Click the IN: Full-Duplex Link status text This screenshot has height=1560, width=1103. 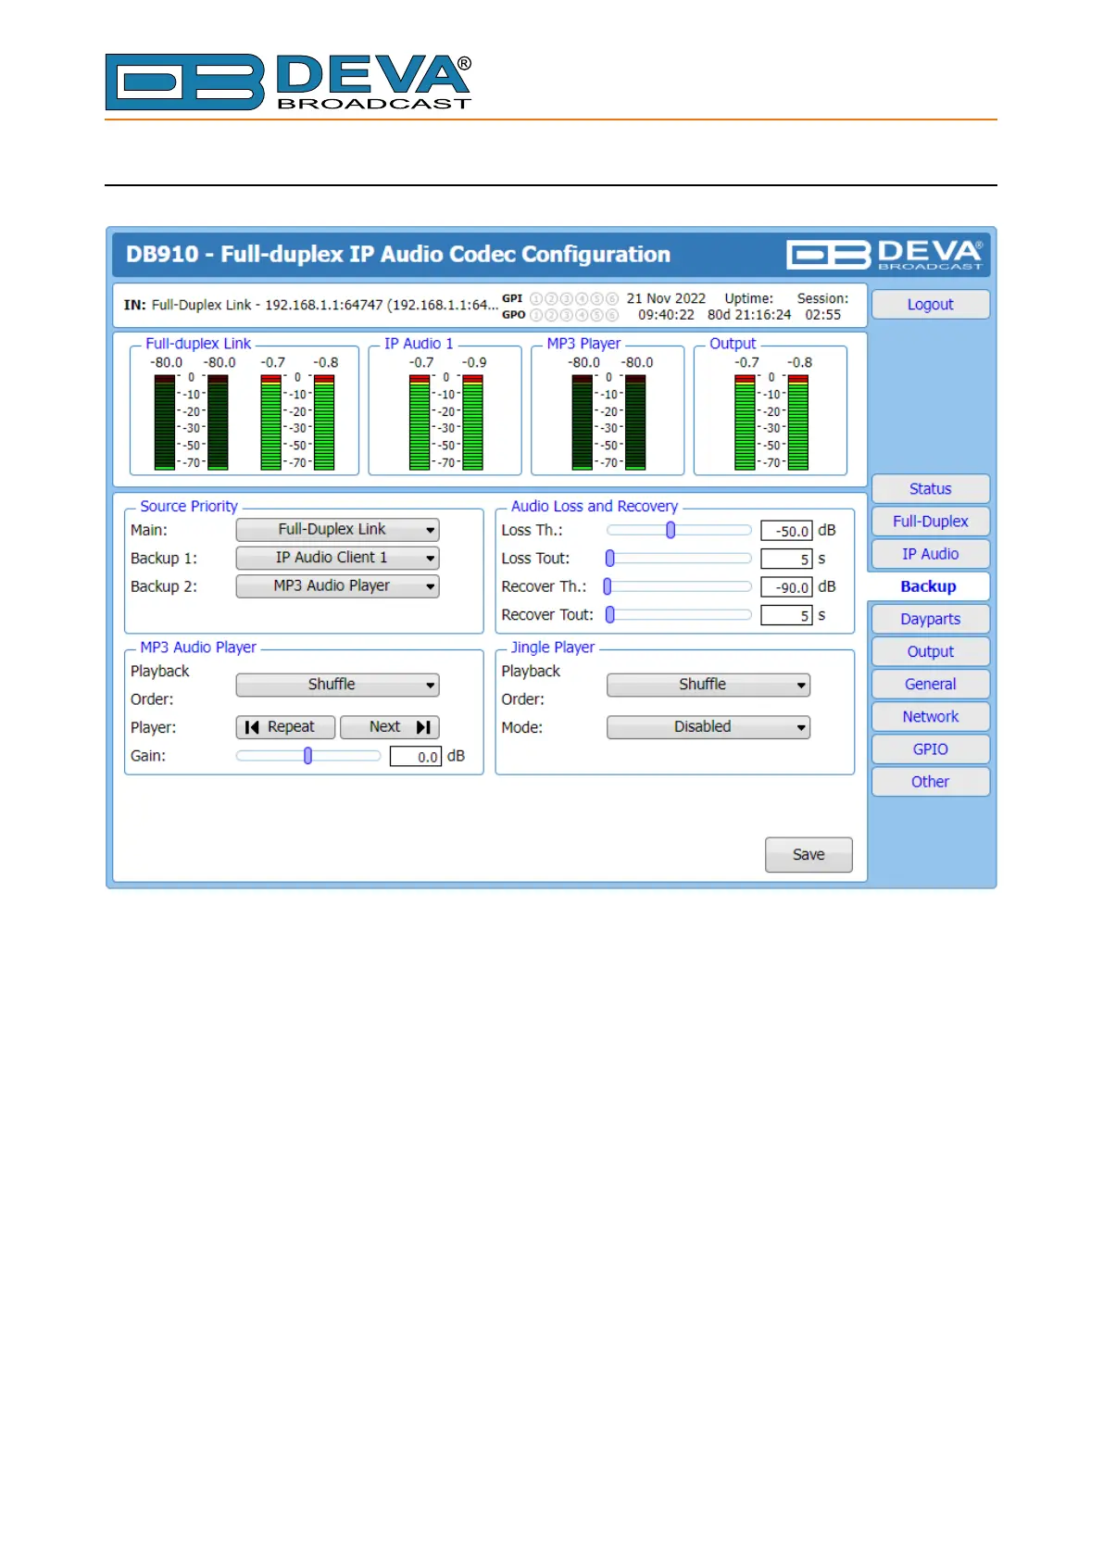click(310, 305)
